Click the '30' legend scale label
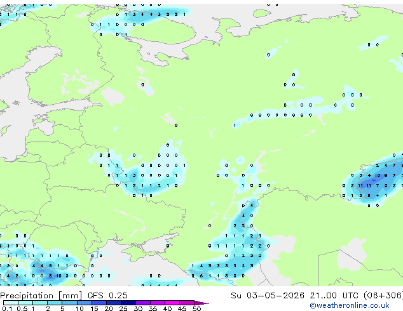This screenshot has height=311, width=403. pos(138,308)
